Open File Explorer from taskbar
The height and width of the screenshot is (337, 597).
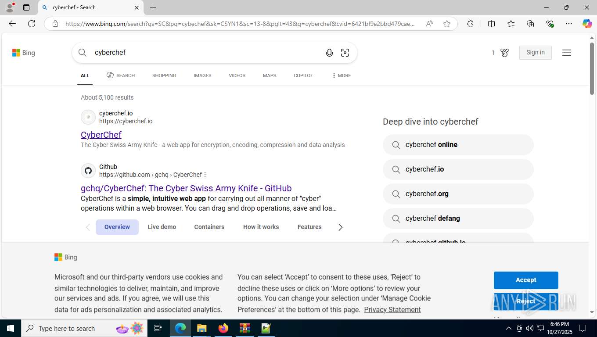click(201, 328)
